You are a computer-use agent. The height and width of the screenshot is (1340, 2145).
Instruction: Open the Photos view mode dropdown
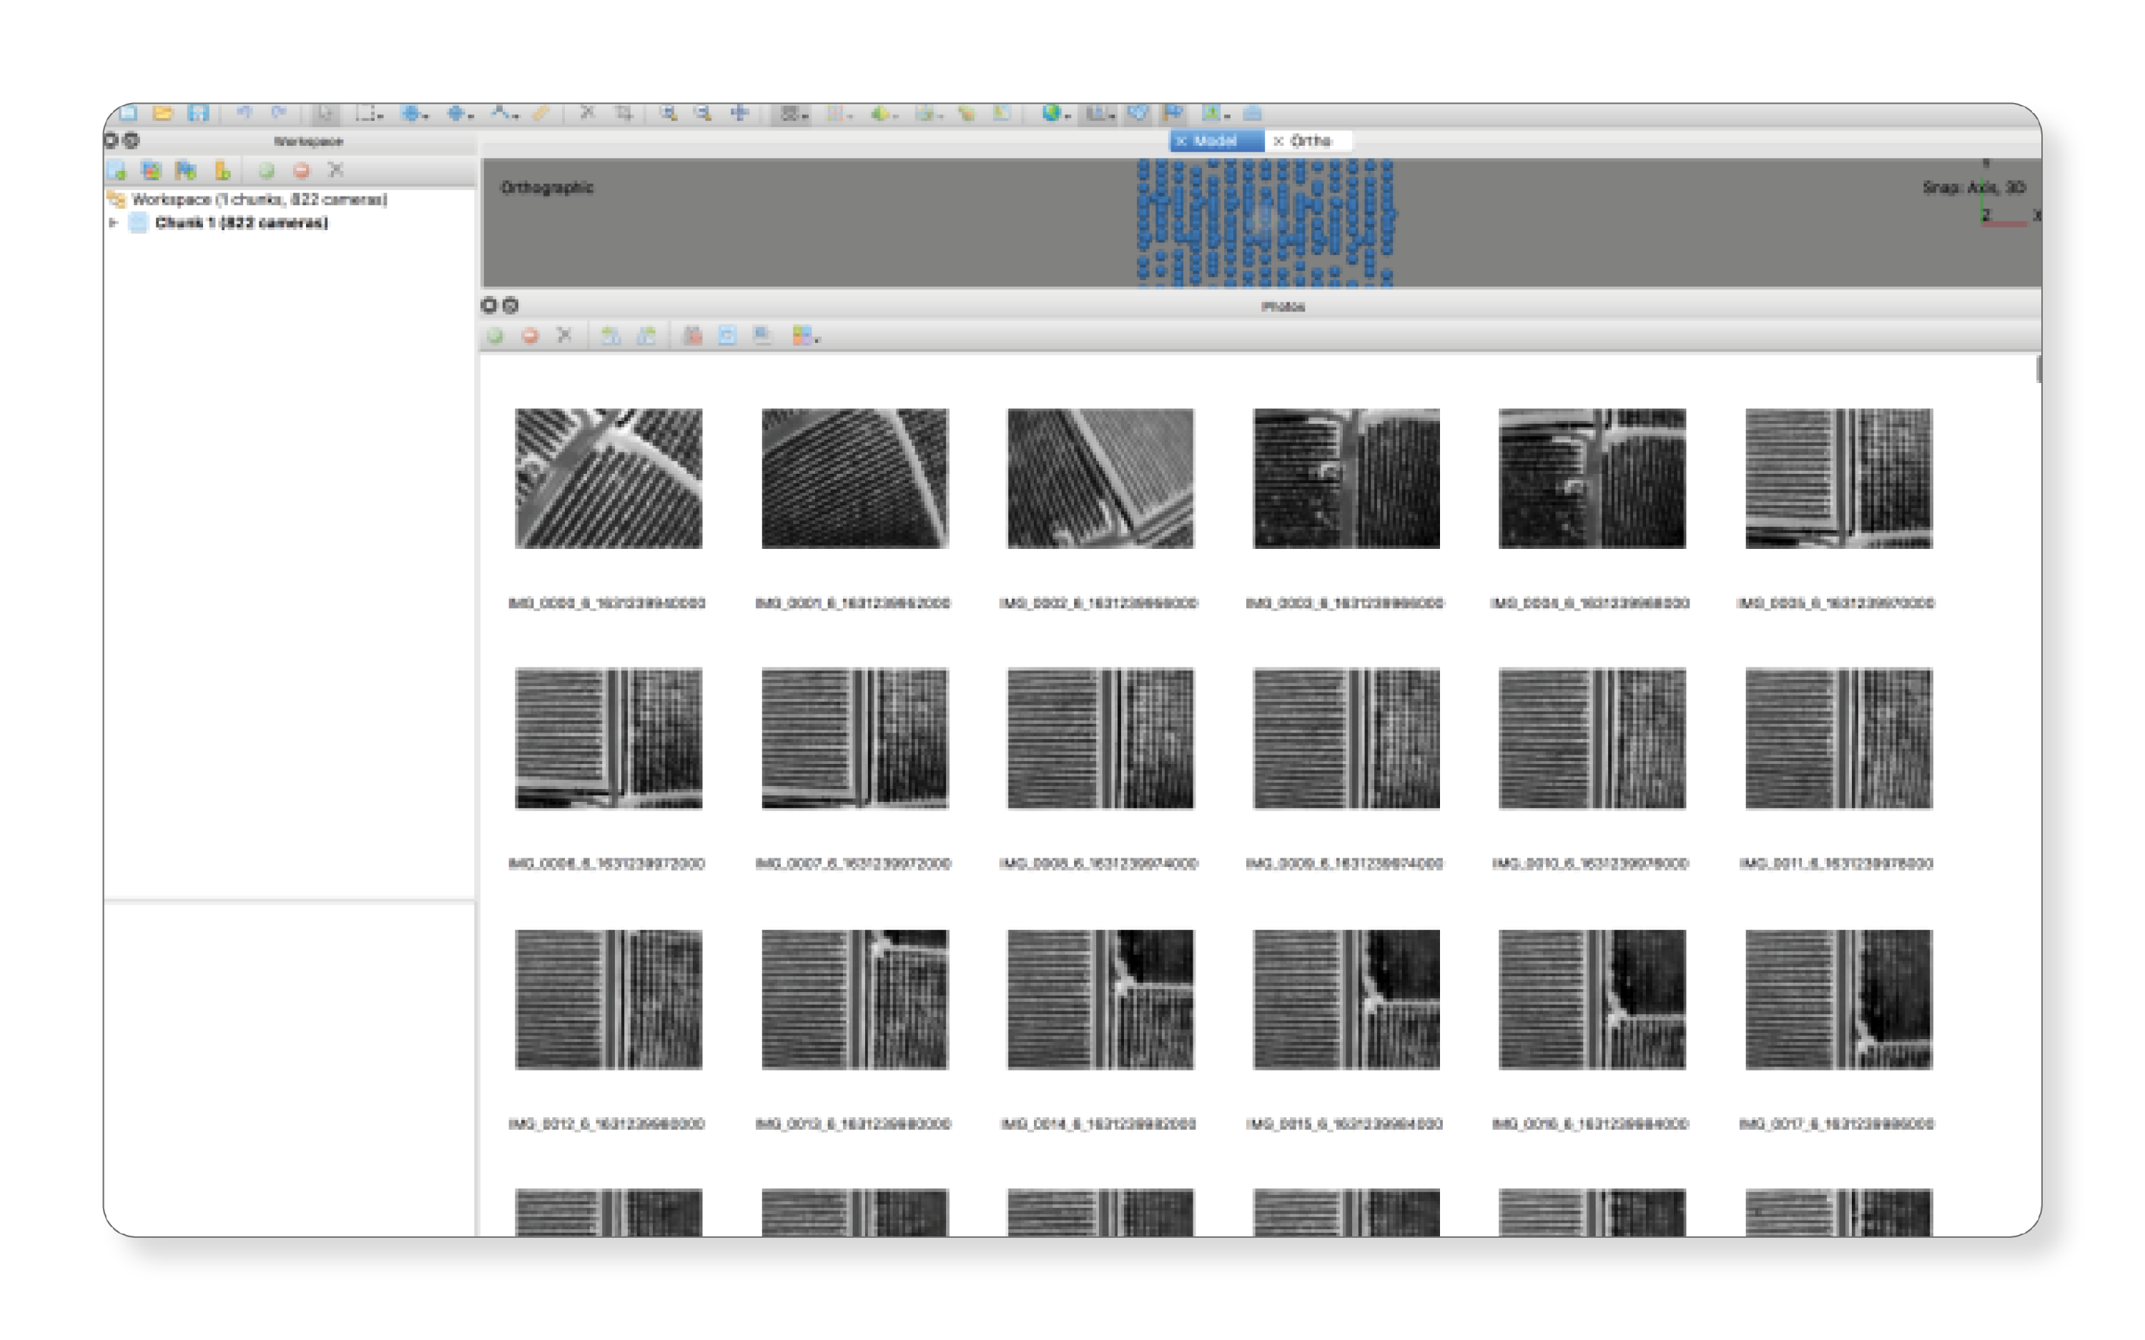click(x=806, y=336)
